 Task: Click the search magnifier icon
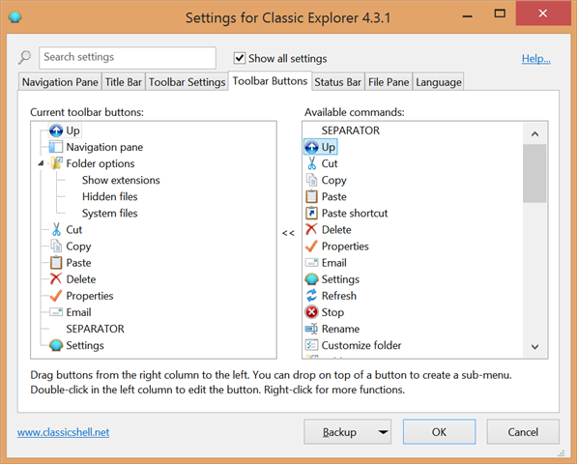tap(25, 57)
